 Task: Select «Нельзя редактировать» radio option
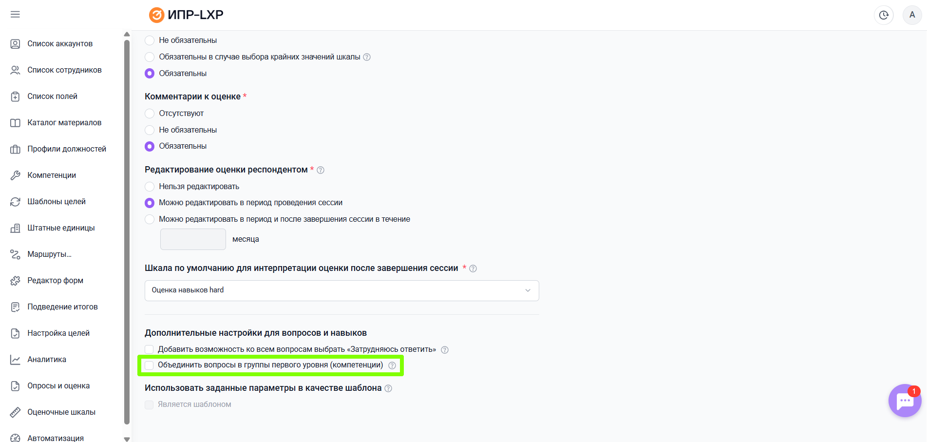150,187
